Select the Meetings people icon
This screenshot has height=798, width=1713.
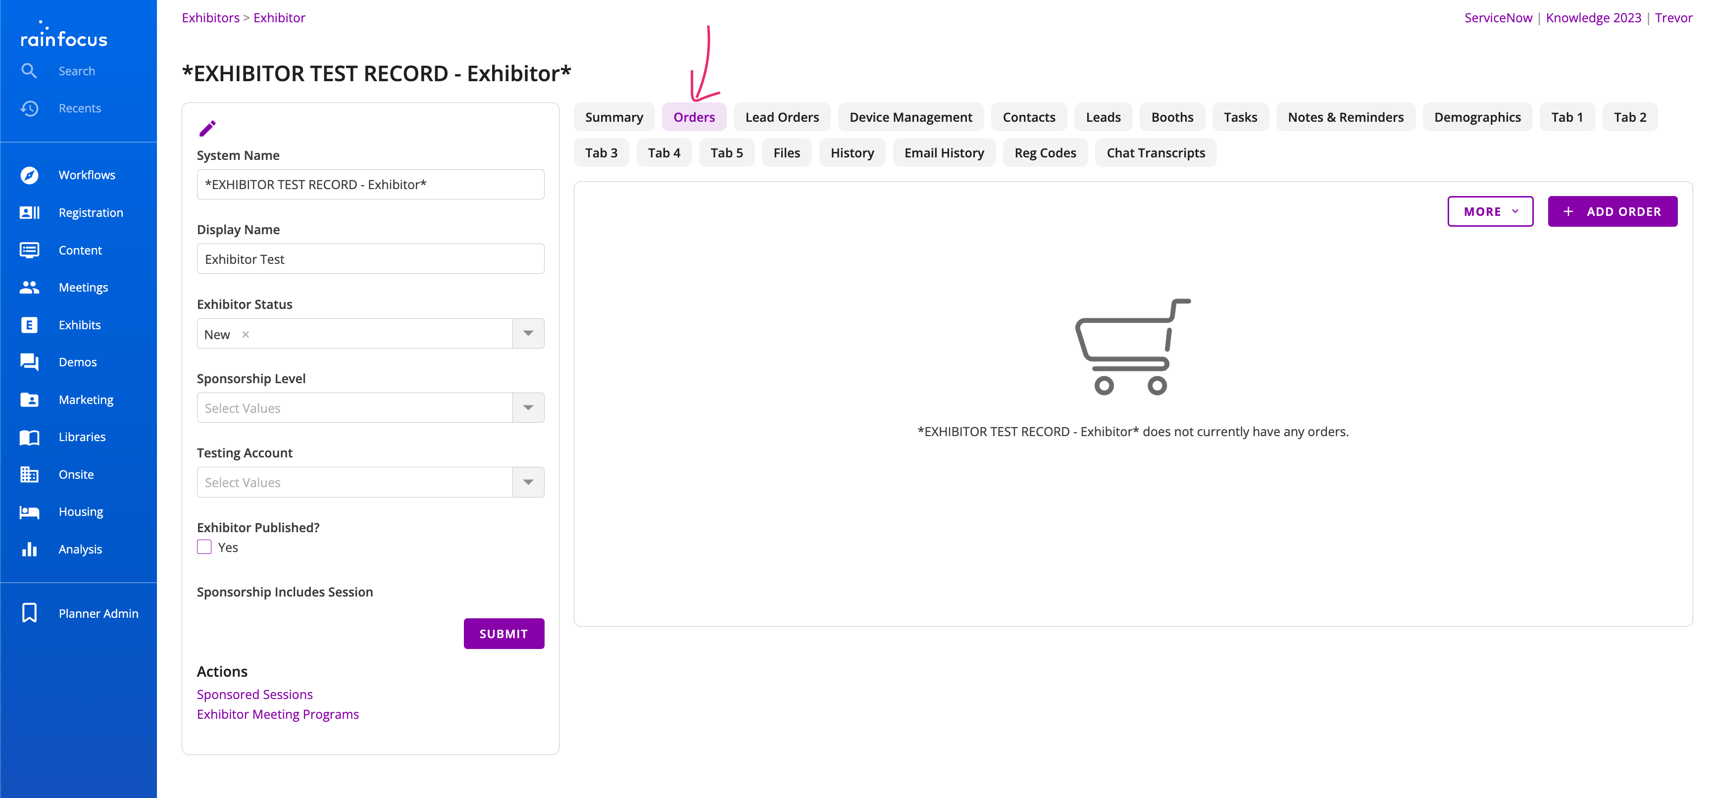(29, 287)
